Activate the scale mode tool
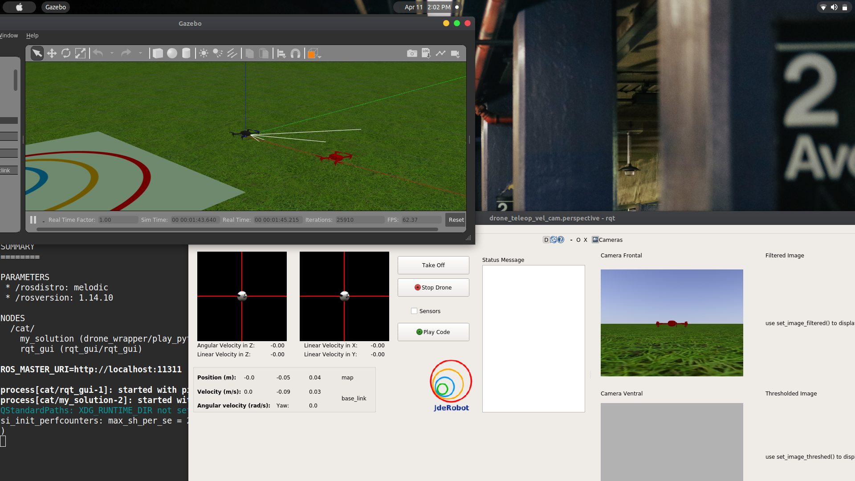The image size is (855, 481). click(81, 53)
